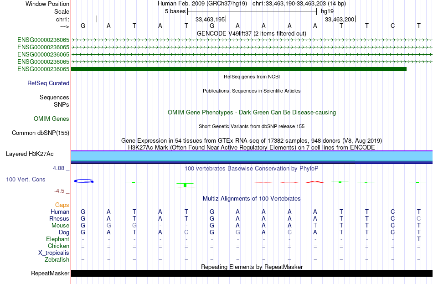433x284 pixels.
Task: Click the hg19 assembly label beside the scale bar
Action: (x=327, y=11)
